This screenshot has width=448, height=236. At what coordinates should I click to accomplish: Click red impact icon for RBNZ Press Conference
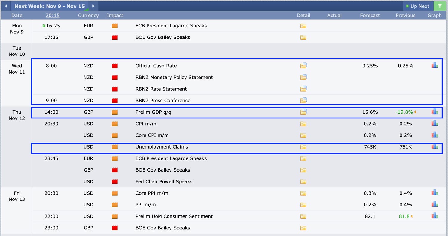pyautogui.click(x=115, y=101)
